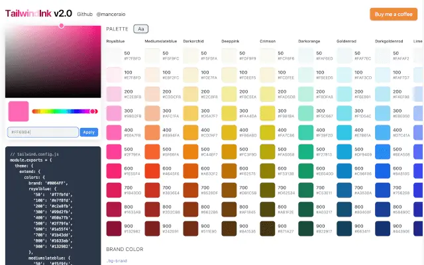The height and width of the screenshot is (265, 424).
Task: Select the Darkgoldenrod 900 swatch
Action: pos(383,229)
